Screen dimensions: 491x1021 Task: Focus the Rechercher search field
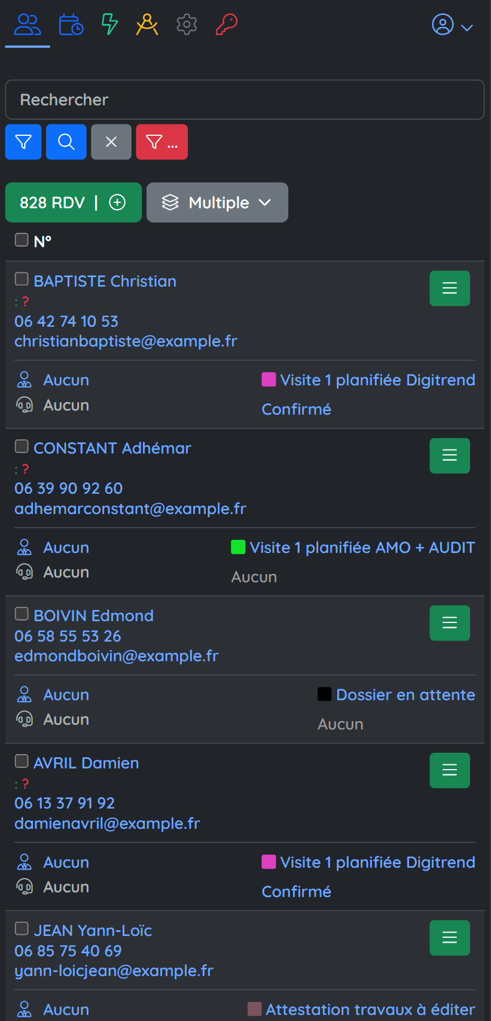245,100
